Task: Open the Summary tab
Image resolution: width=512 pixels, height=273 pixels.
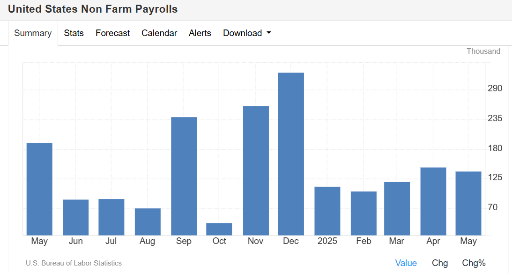Action: 33,33
